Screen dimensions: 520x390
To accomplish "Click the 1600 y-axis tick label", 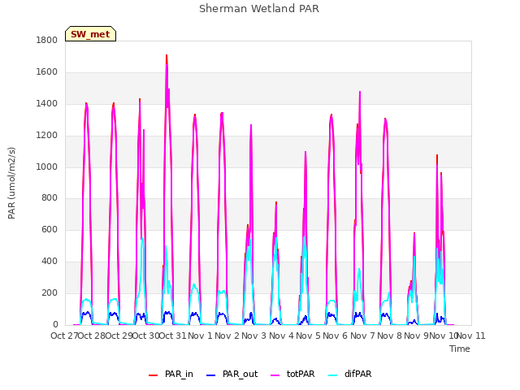I will point(47,71).
